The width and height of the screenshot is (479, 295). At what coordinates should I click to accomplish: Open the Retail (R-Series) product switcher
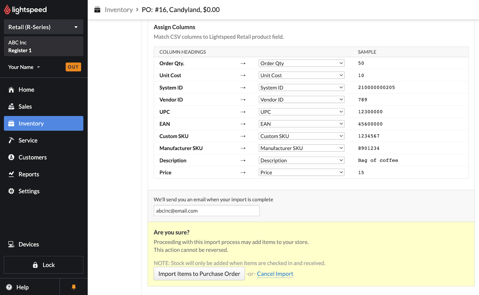pyautogui.click(x=44, y=27)
